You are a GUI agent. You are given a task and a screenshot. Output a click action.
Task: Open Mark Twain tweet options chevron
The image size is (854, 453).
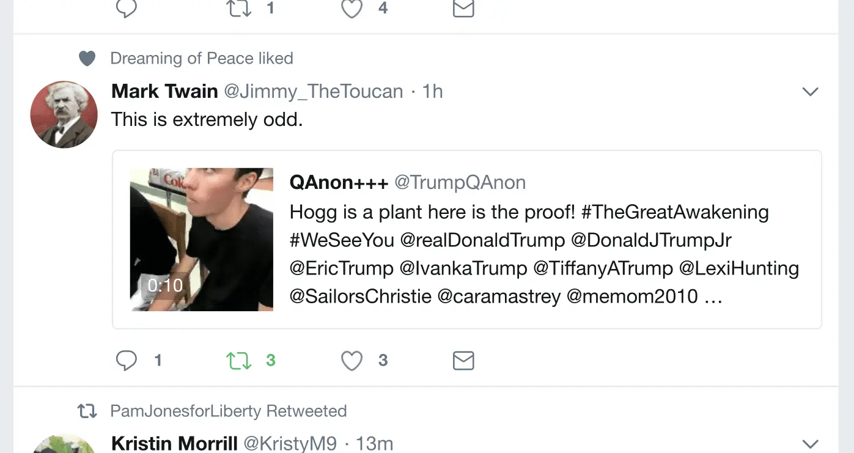point(810,92)
